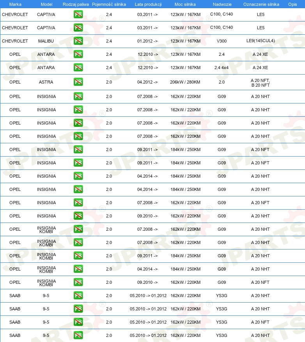Click the Oznaczenie silnika column header
This screenshot has height=342, width=305.
(x=261, y=4)
